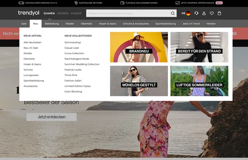
Task: Click the Accessoires link
Action: 31,86
